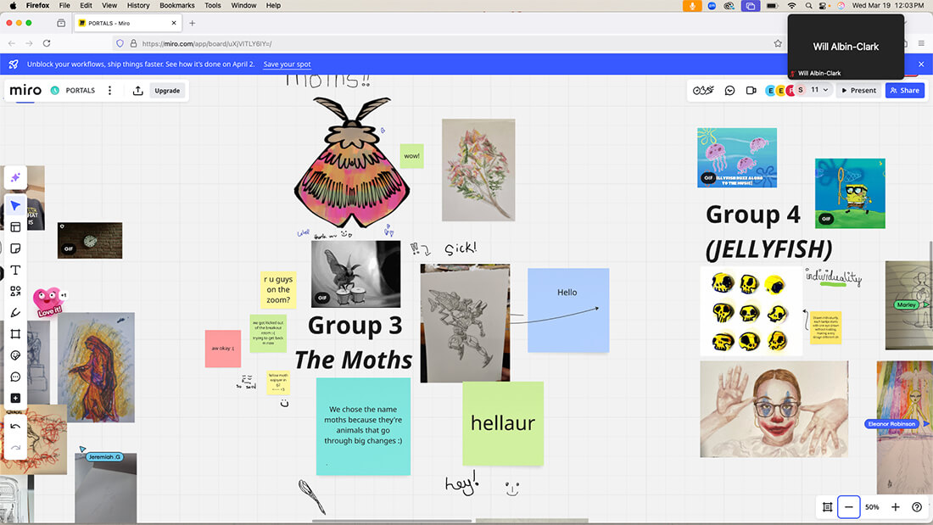The width and height of the screenshot is (933, 525).
Task: Click the Share button
Action: (904, 91)
